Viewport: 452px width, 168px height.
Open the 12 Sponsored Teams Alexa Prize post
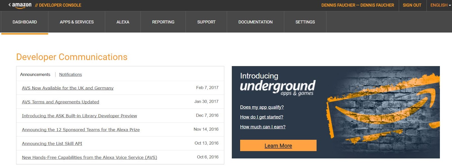pos(81,130)
